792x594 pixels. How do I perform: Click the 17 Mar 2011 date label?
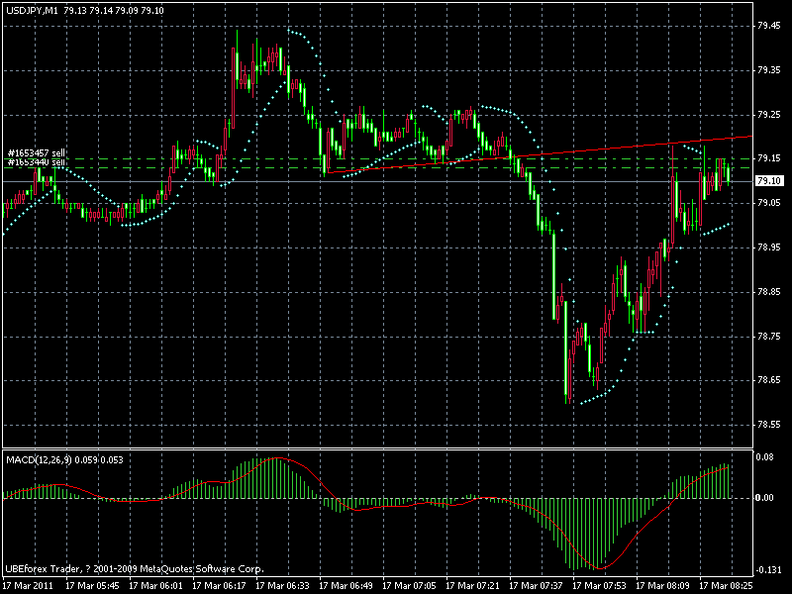[29, 586]
